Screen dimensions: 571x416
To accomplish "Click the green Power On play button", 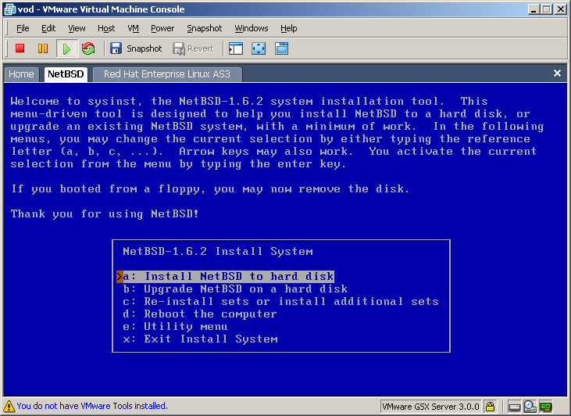I will click(x=66, y=48).
